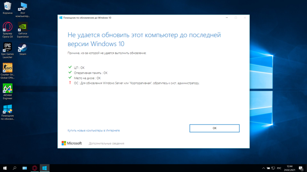Image resolution: width=307 pixels, height=172 pixels.
Task: Click the Причина, из-за которой не удается text
Action: click(x=107, y=53)
